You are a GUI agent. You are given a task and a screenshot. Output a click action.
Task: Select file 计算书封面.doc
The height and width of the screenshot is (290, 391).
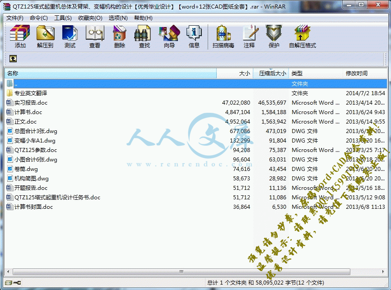196,207
